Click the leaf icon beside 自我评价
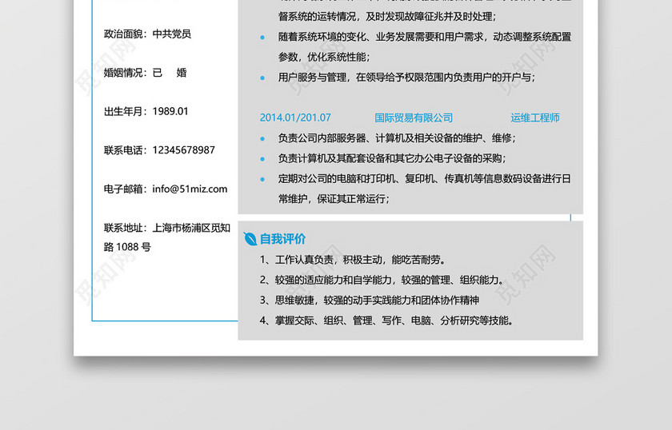This screenshot has width=672, height=430. click(x=250, y=239)
